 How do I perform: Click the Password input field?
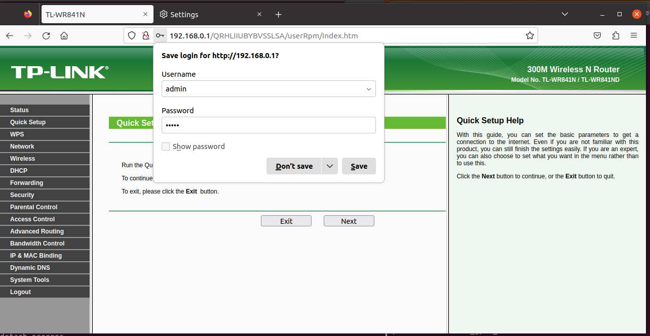[269, 125]
